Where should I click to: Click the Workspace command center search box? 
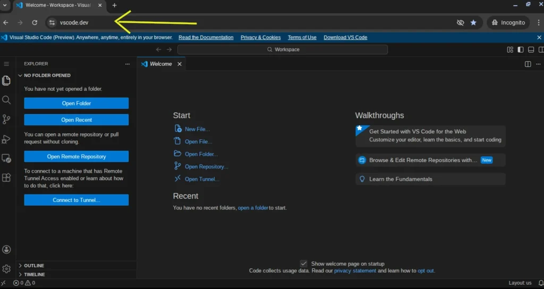pos(283,49)
